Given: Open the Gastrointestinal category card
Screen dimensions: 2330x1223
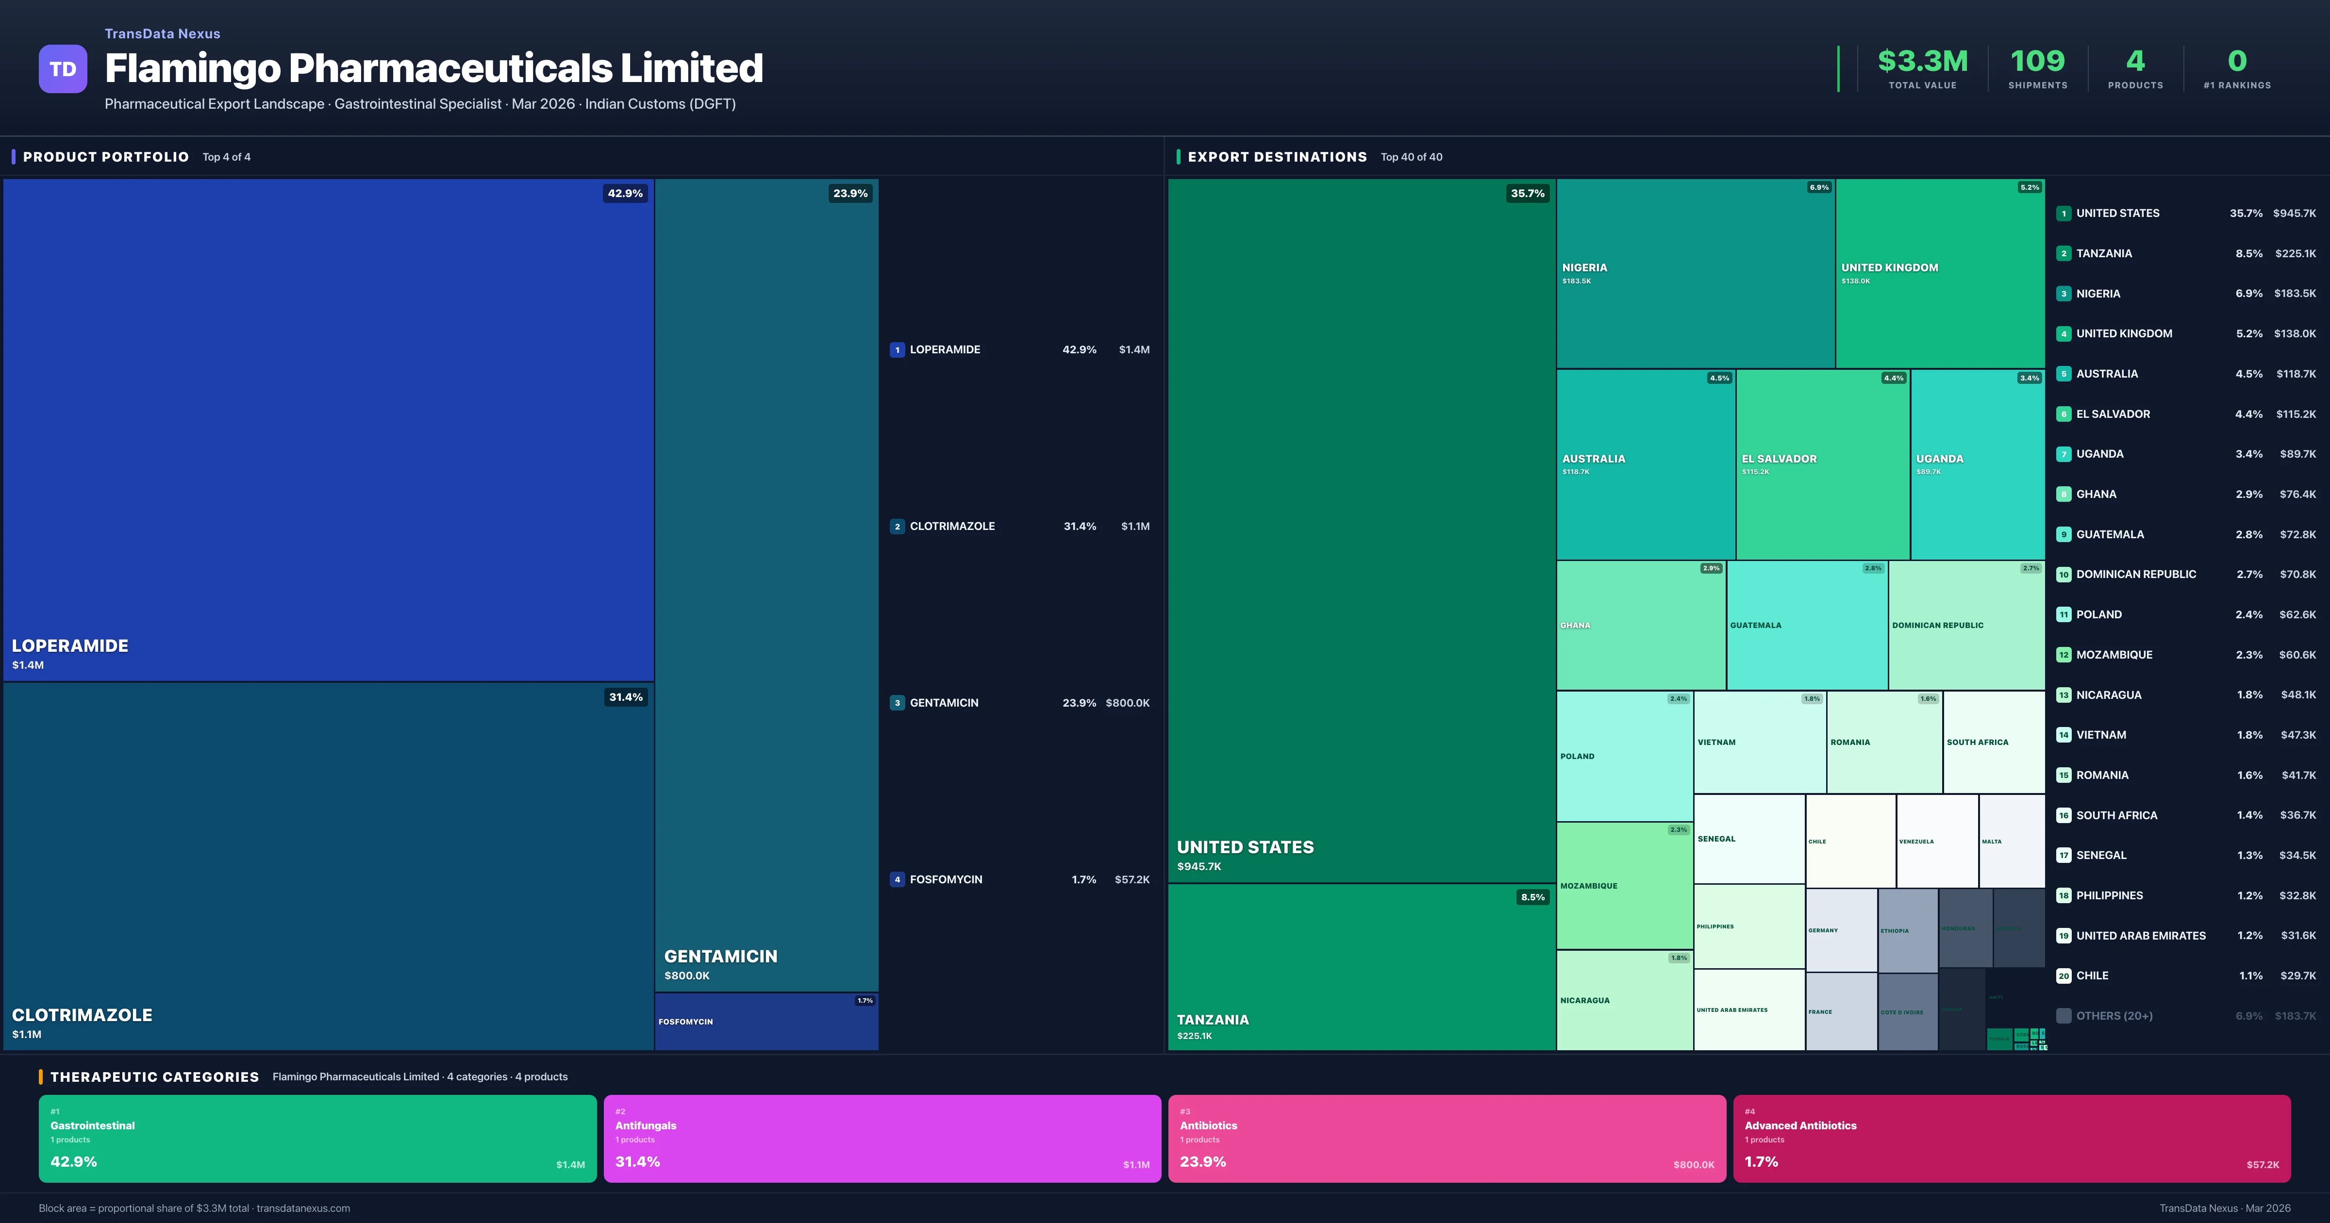Looking at the screenshot, I should [x=317, y=1139].
